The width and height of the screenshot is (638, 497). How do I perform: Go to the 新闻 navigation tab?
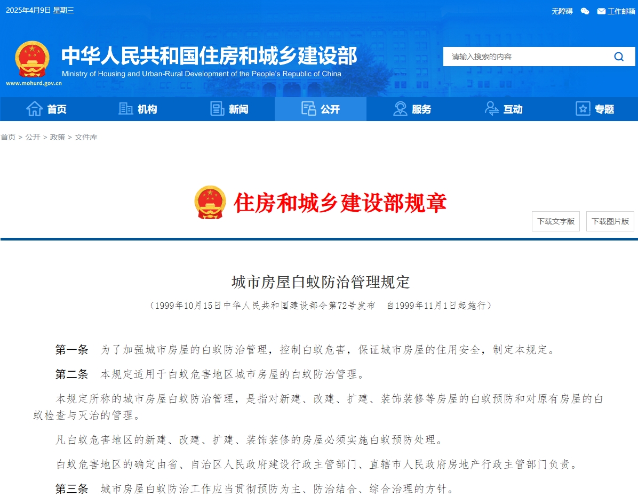click(238, 109)
